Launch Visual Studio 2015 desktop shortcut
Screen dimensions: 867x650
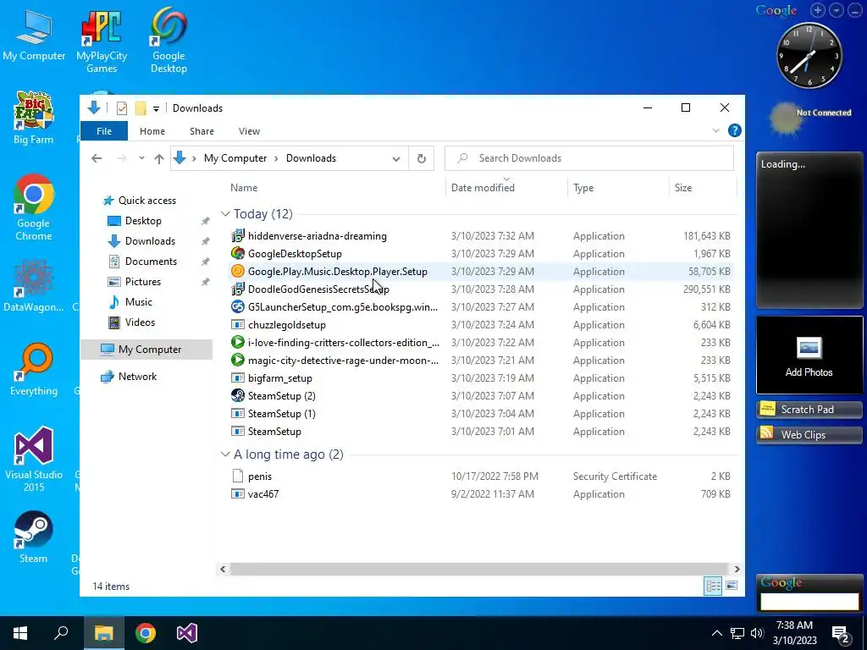click(x=34, y=459)
